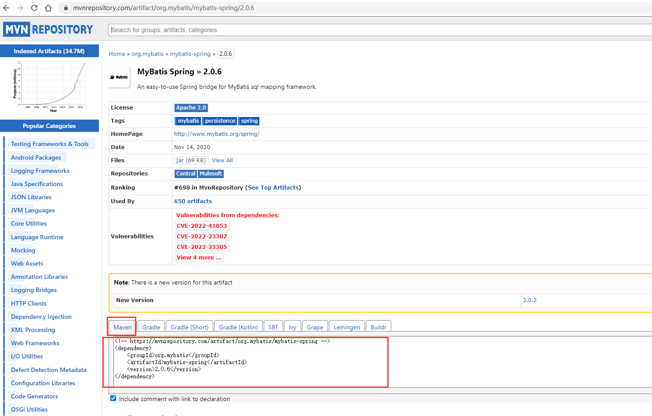Viewport: 652px width, 416px height.
Task: Open Code Generators category
Action: coord(34,396)
